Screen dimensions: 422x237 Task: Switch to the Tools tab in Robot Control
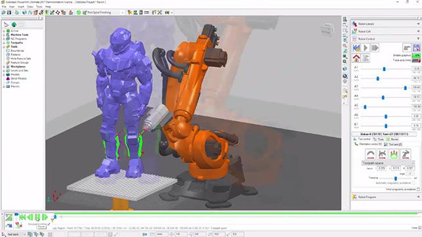coord(379,139)
